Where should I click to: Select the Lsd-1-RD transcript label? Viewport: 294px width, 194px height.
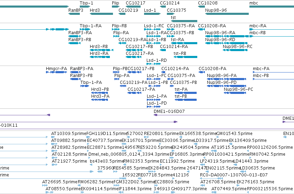click(157, 60)
